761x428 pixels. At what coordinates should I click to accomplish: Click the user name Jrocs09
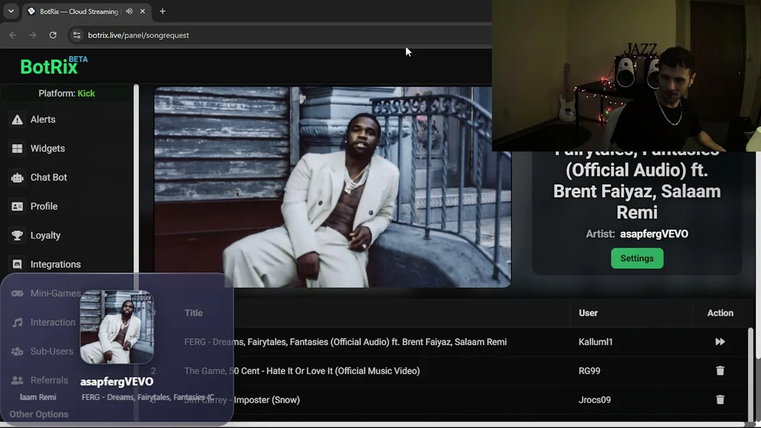595,400
